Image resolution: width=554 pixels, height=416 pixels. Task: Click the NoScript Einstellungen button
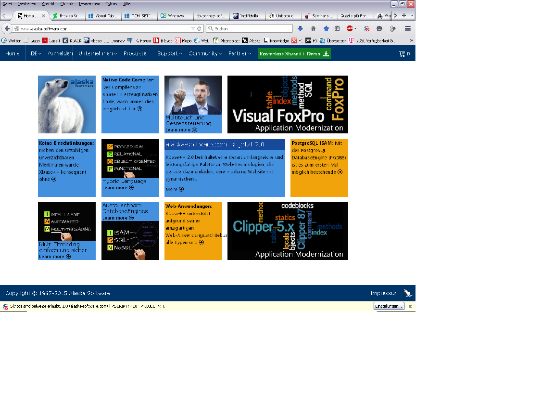coord(389,306)
